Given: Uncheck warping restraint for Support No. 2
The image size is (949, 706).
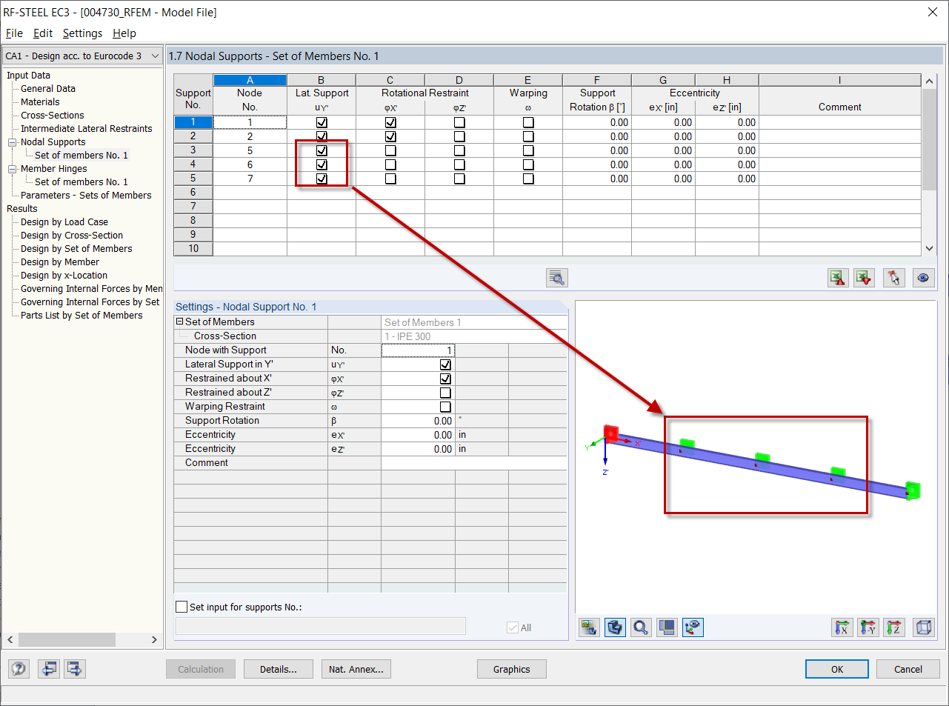Looking at the screenshot, I should pos(527,136).
